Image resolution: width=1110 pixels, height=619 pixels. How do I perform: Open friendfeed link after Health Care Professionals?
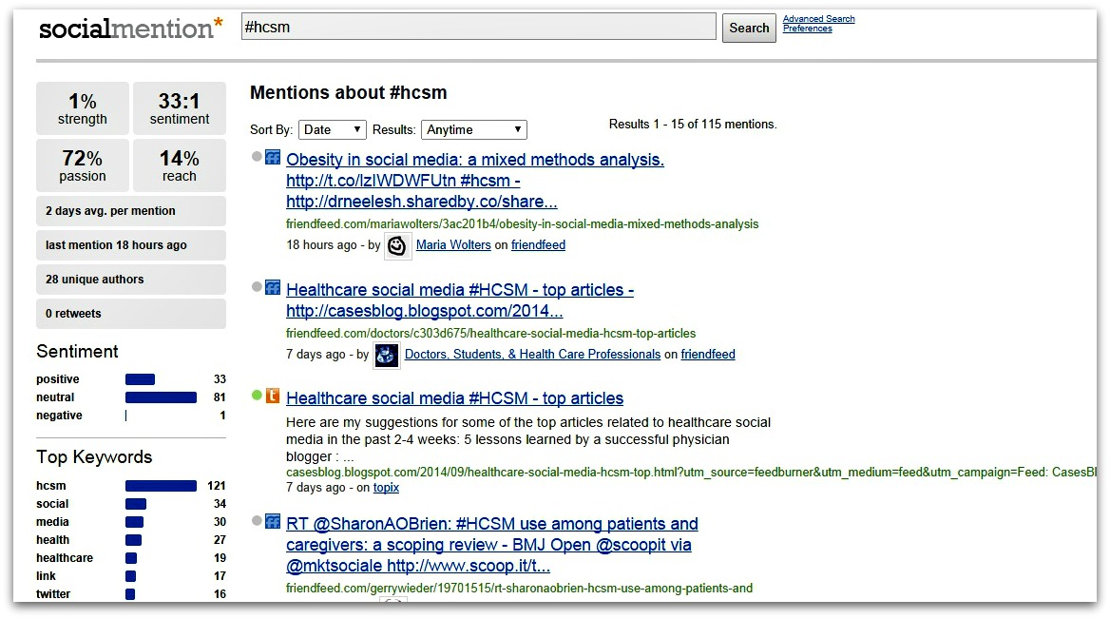pos(708,354)
